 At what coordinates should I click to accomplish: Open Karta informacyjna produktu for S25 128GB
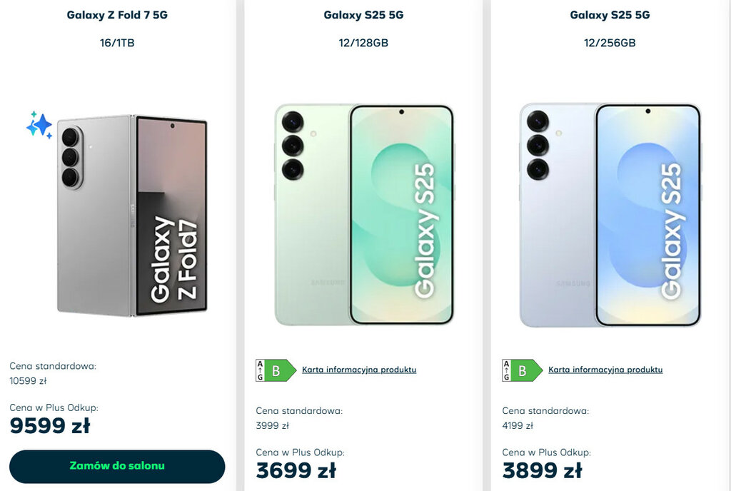pos(359,370)
